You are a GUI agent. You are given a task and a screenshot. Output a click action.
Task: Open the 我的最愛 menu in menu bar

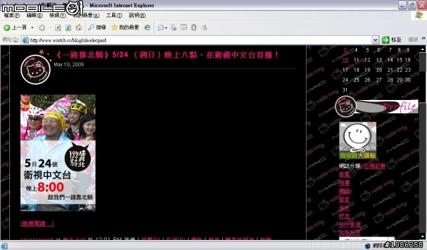pyautogui.click(x=87, y=15)
